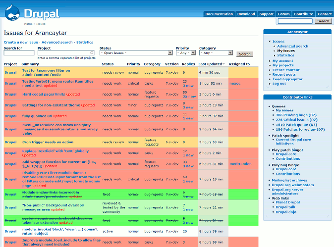The width and height of the screenshot is (334, 247).
Task: Open My account sidebar link
Action: [282, 61]
